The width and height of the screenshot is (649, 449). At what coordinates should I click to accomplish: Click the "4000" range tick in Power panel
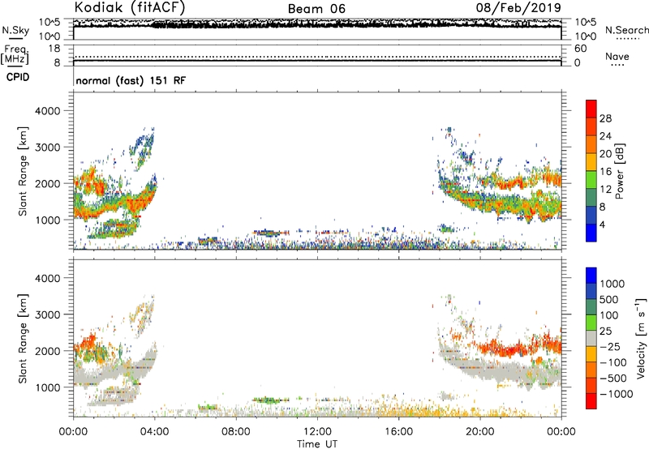47,111
